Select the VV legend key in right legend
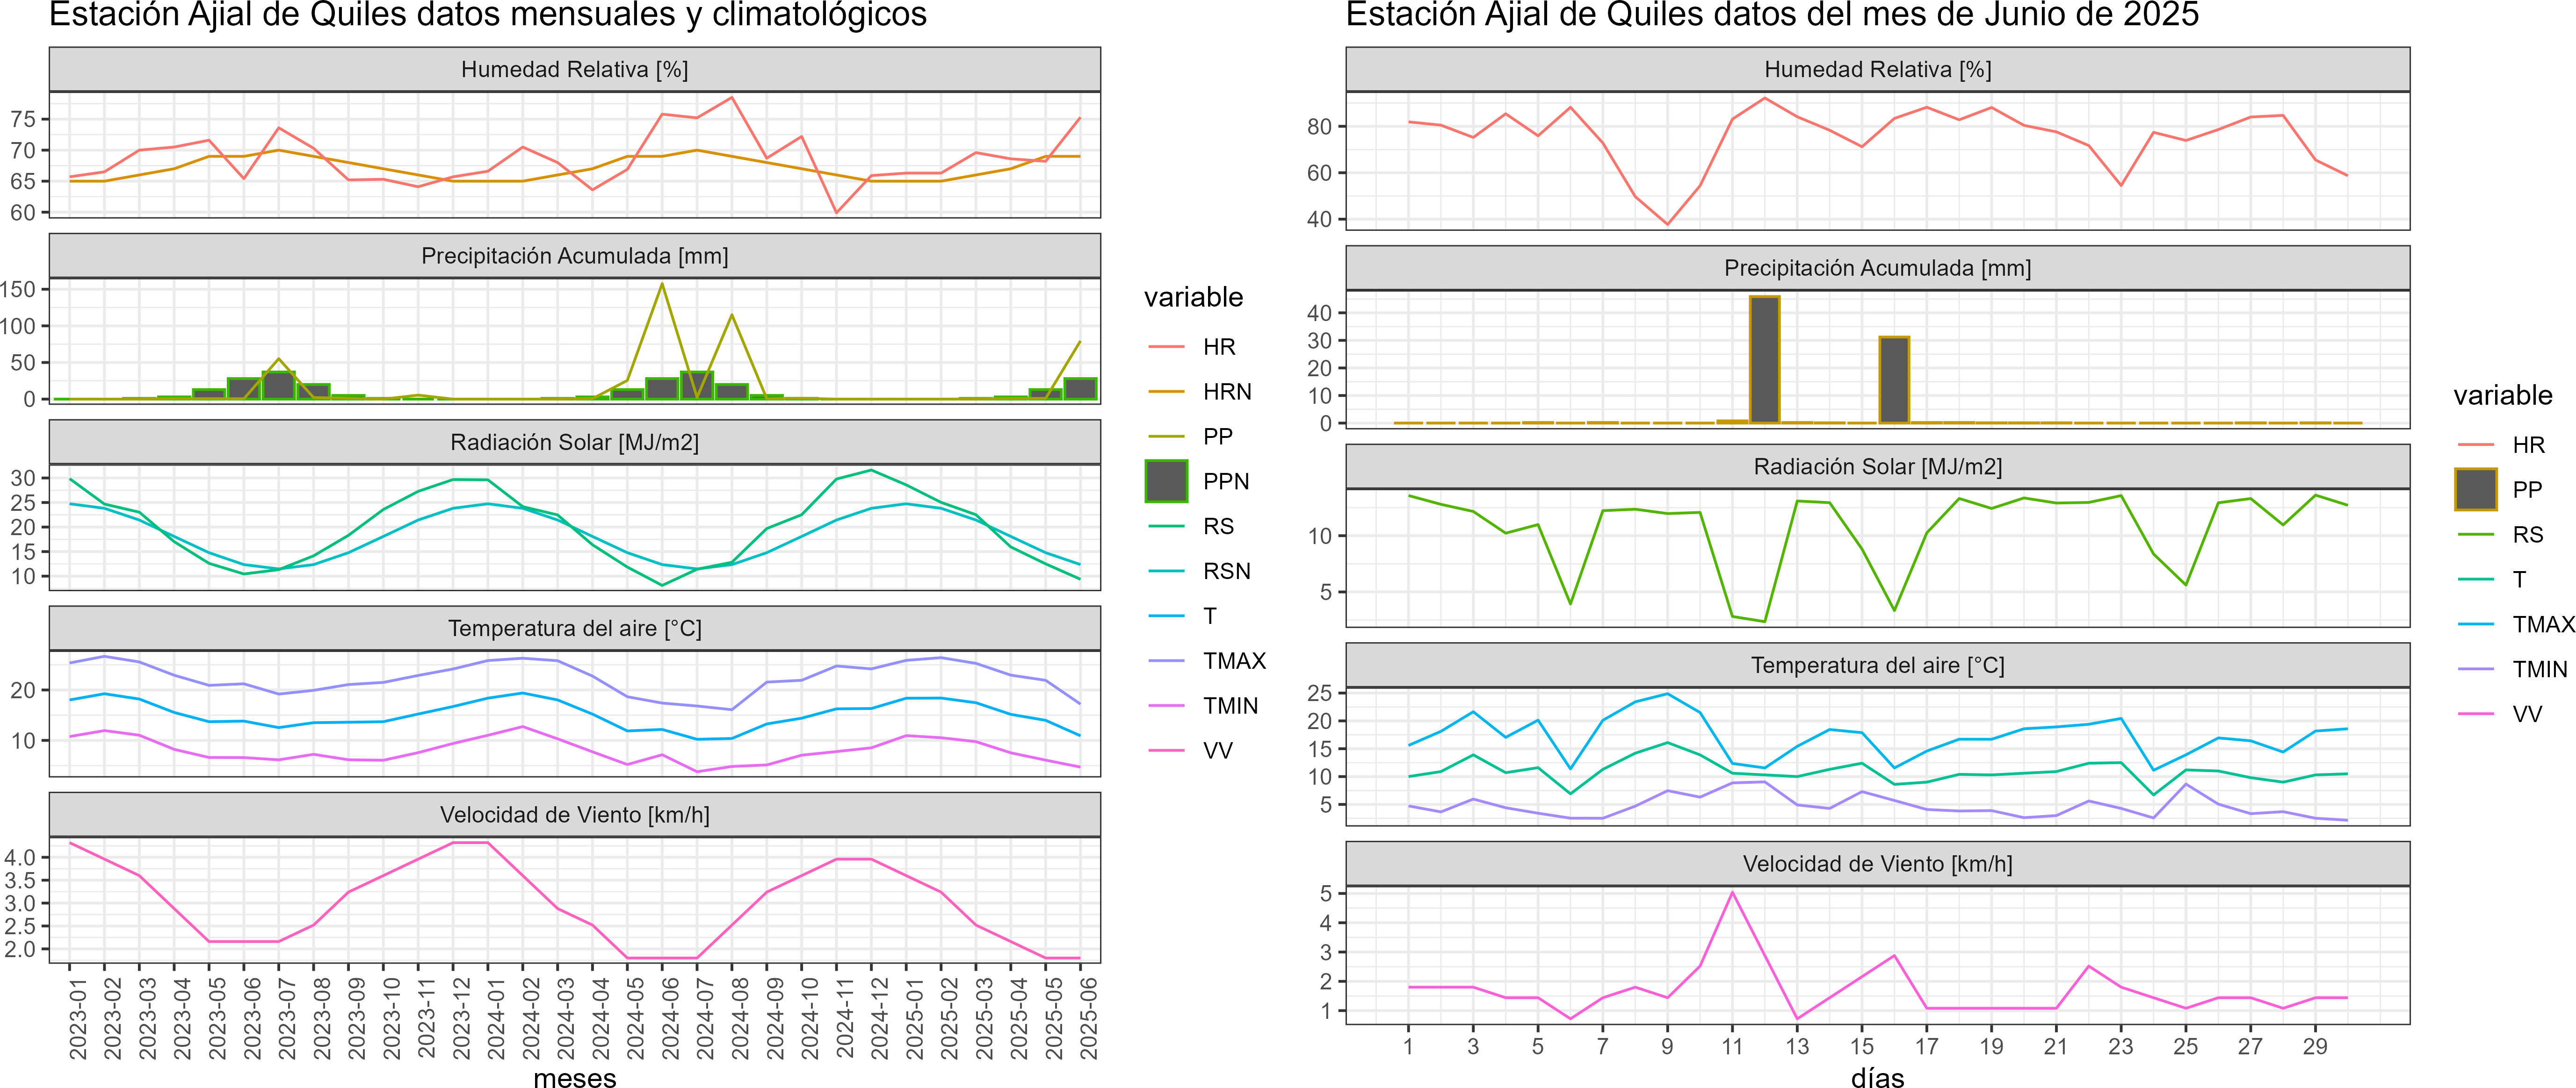The image size is (2576, 1088). coord(2475,714)
